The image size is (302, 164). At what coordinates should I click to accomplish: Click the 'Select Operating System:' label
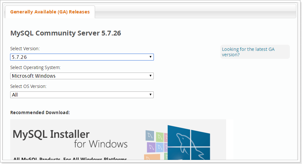coord(35,67)
